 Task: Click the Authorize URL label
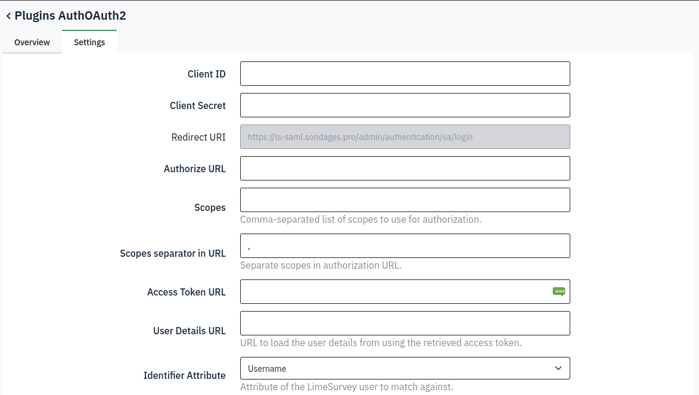click(x=194, y=169)
